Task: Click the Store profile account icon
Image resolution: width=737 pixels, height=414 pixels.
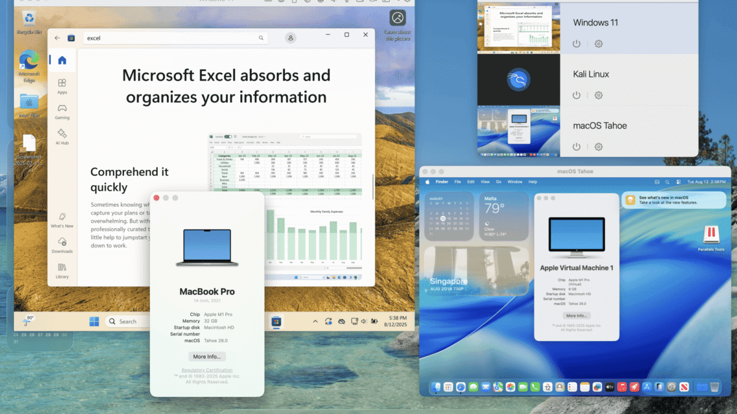Action: click(291, 38)
